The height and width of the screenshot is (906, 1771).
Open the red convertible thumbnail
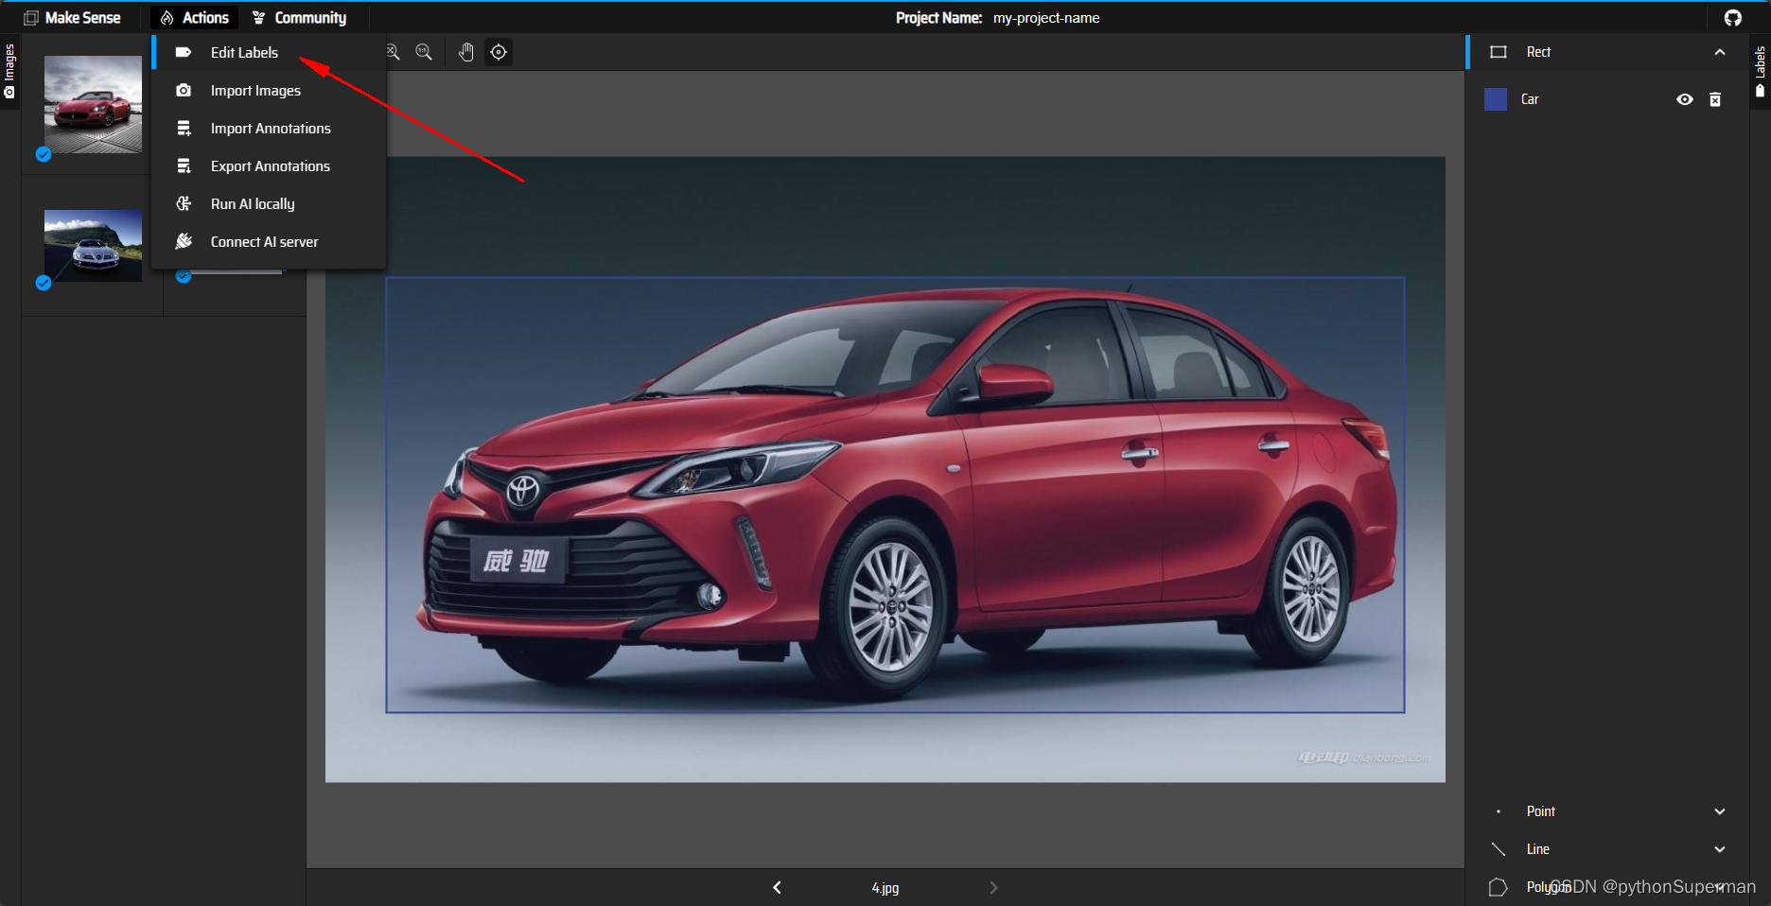pos(93,104)
